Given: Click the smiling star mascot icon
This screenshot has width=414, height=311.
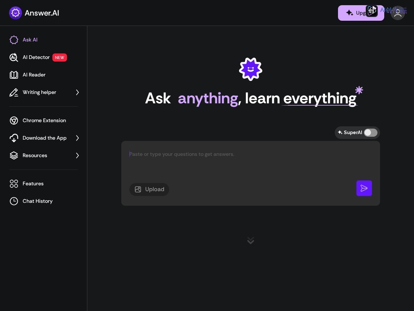Looking at the screenshot, I should pyautogui.click(x=251, y=69).
